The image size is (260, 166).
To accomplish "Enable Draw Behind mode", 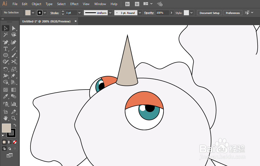I will tap(9, 149).
